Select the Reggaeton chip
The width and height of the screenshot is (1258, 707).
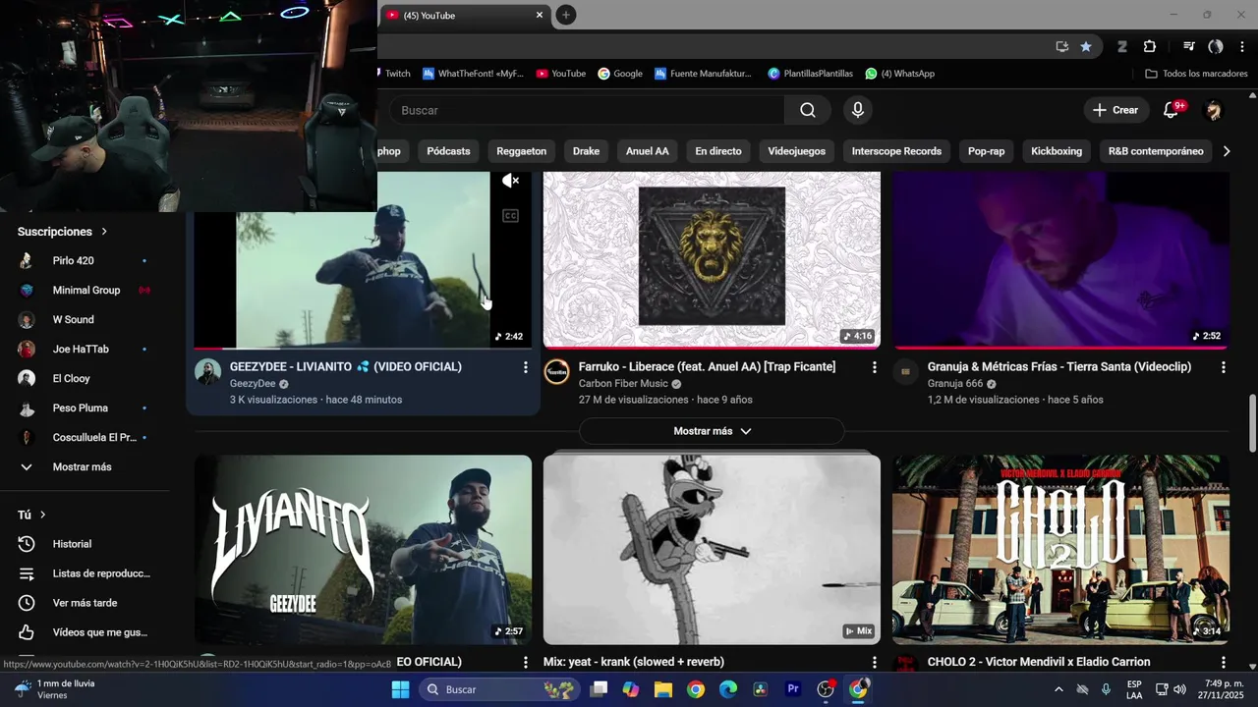click(521, 151)
